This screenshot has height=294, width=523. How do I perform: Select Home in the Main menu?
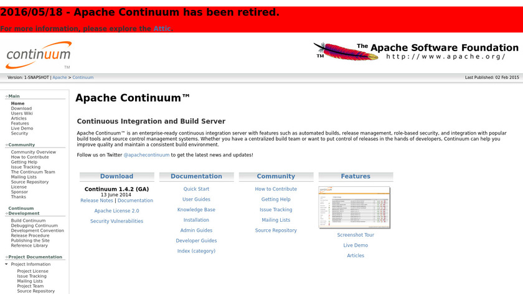click(x=17, y=103)
